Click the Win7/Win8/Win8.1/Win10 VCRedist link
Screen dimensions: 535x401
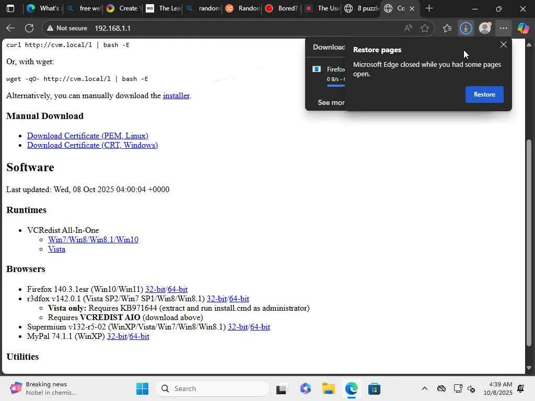point(93,240)
